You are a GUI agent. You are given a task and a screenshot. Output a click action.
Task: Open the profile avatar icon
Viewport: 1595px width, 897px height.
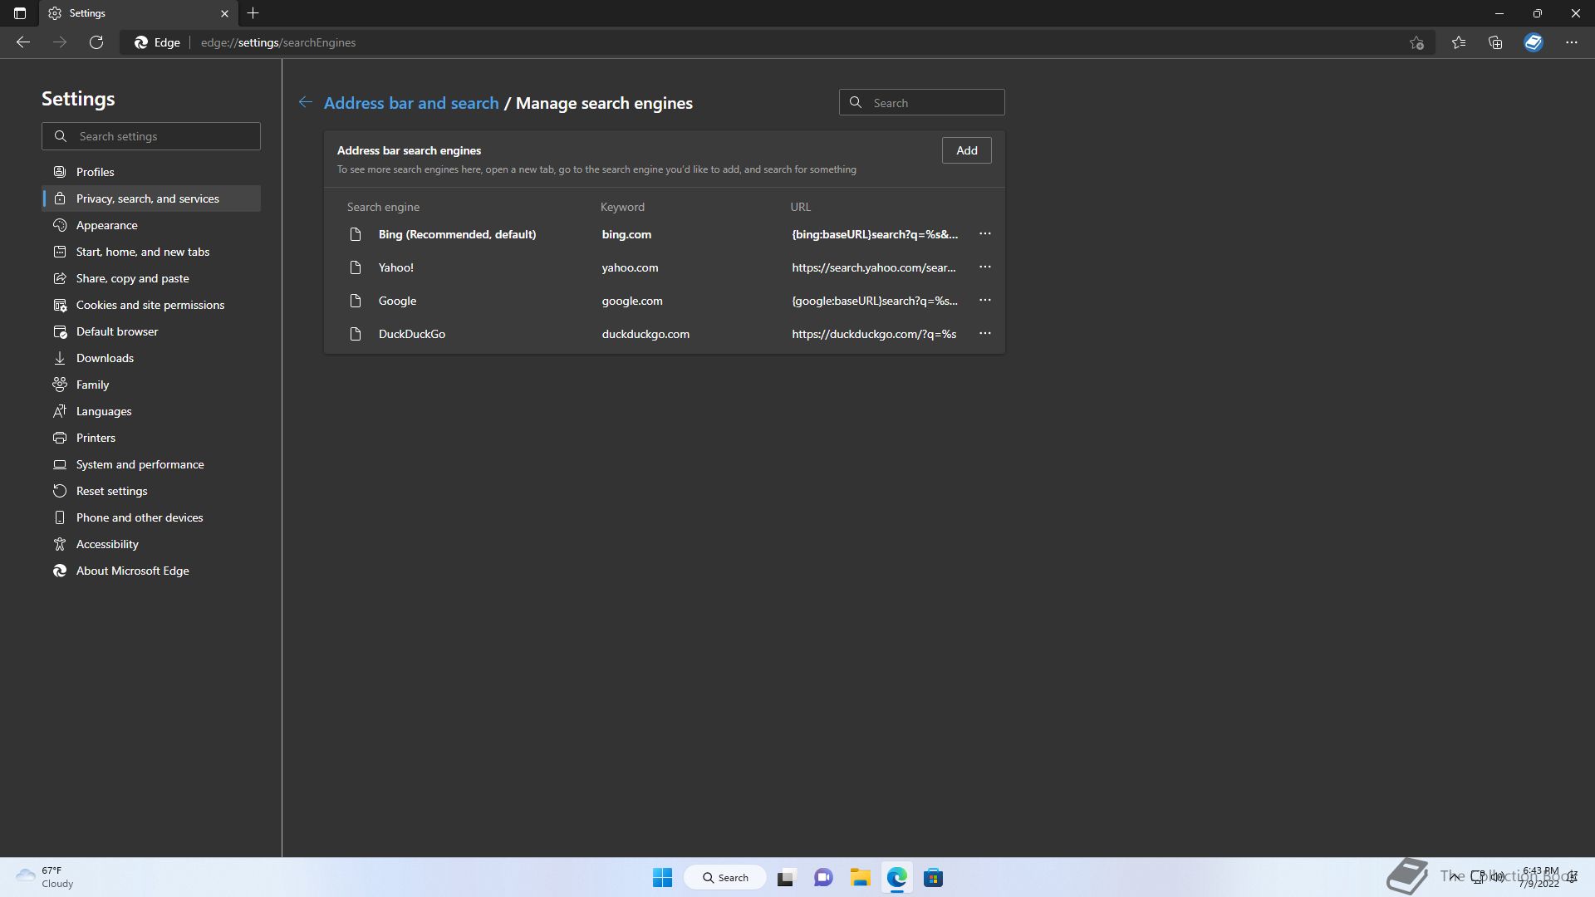click(x=1534, y=42)
